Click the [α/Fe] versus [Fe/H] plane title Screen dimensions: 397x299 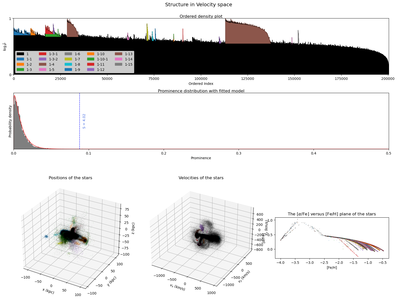[332, 214]
